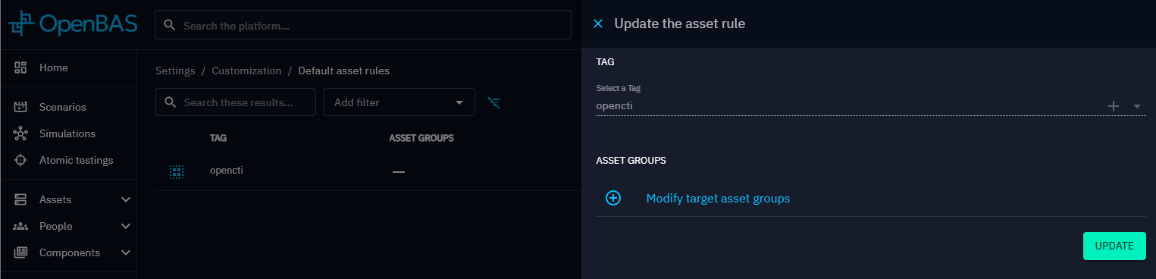Add a new tag with plus icon
Viewport: 1156px width, 279px height.
[1114, 106]
